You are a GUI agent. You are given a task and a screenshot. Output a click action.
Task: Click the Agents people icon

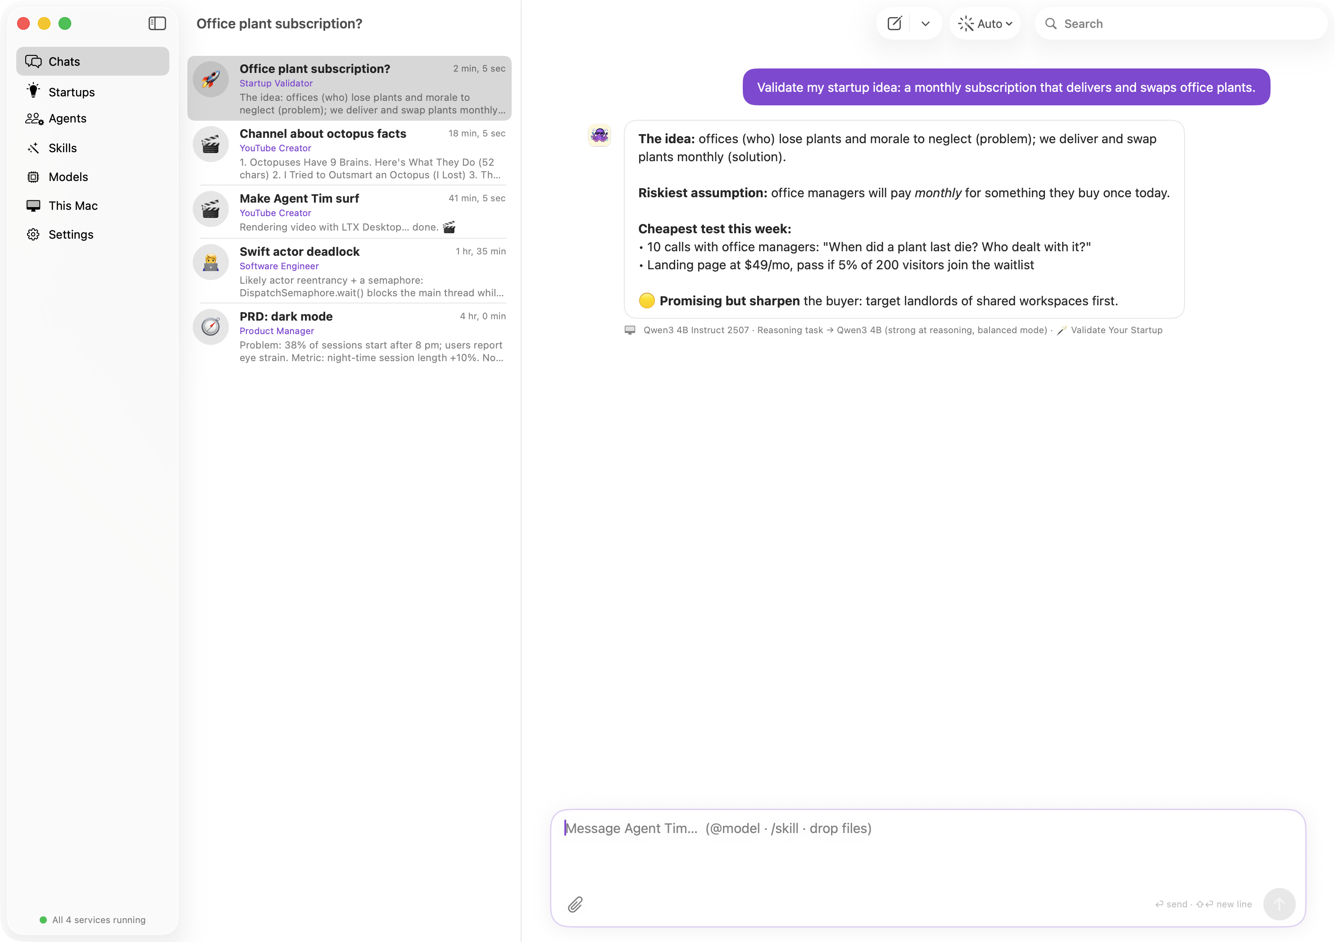(34, 118)
